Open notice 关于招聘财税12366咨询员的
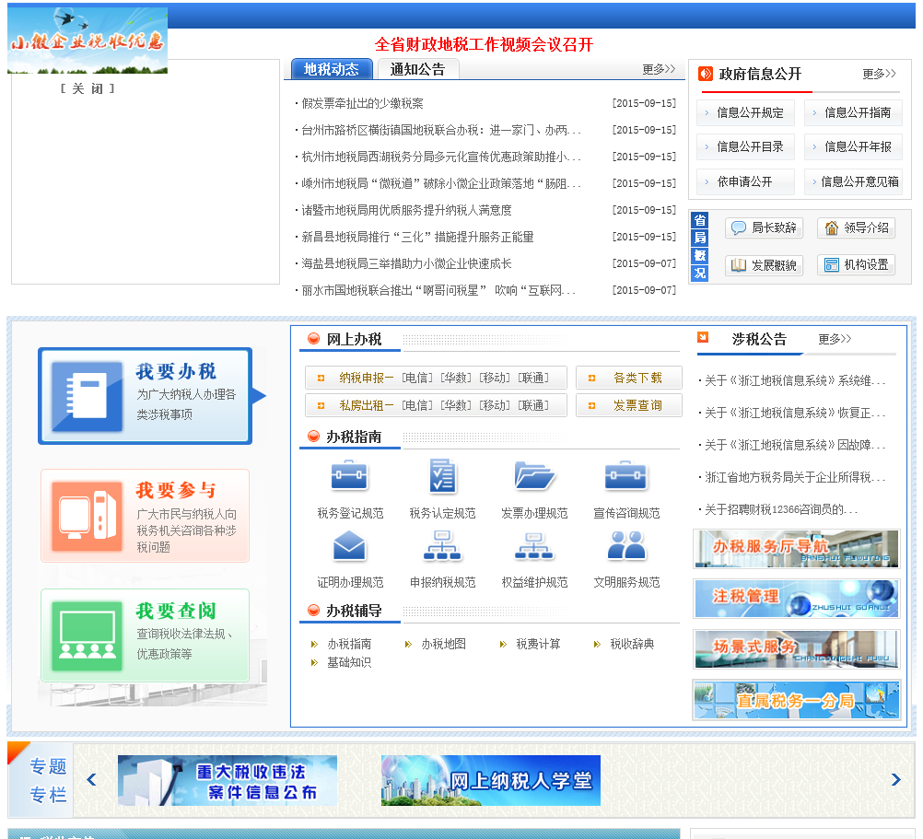 point(781,509)
